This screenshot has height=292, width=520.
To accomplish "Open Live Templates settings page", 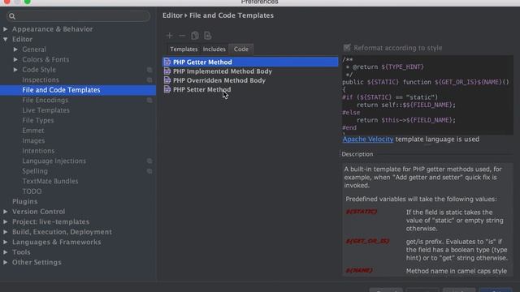I will click(45, 110).
